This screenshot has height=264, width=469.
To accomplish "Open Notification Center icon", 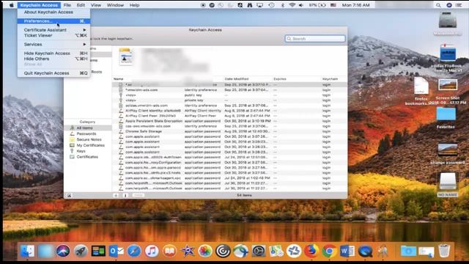I will point(459,5).
